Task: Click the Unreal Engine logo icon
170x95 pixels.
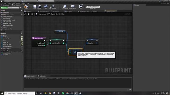Action: 1,1
